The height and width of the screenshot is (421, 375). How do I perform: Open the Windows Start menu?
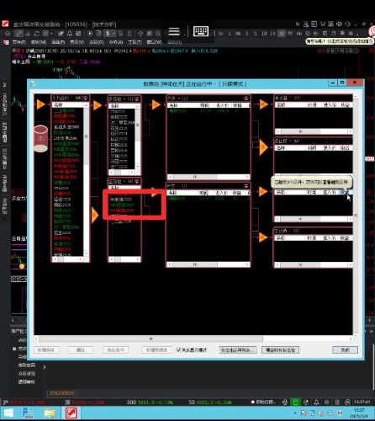click(8, 413)
